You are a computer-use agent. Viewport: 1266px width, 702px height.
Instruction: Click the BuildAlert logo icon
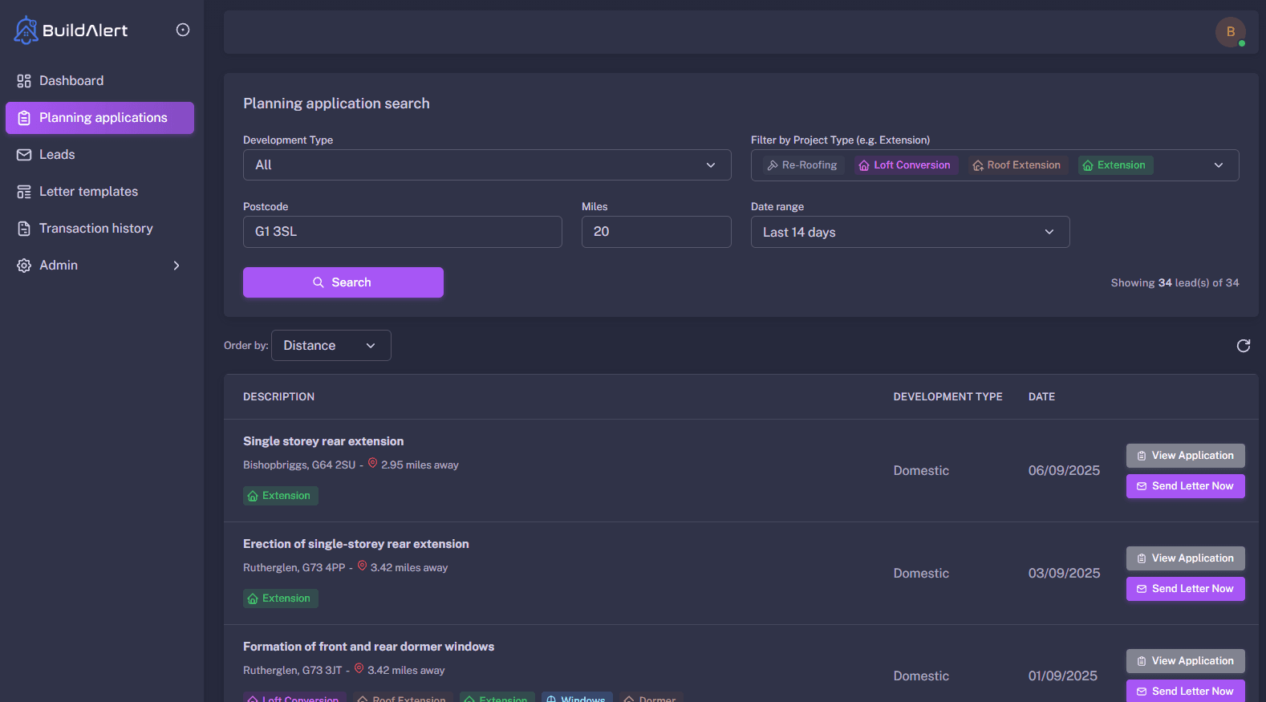pos(26,30)
